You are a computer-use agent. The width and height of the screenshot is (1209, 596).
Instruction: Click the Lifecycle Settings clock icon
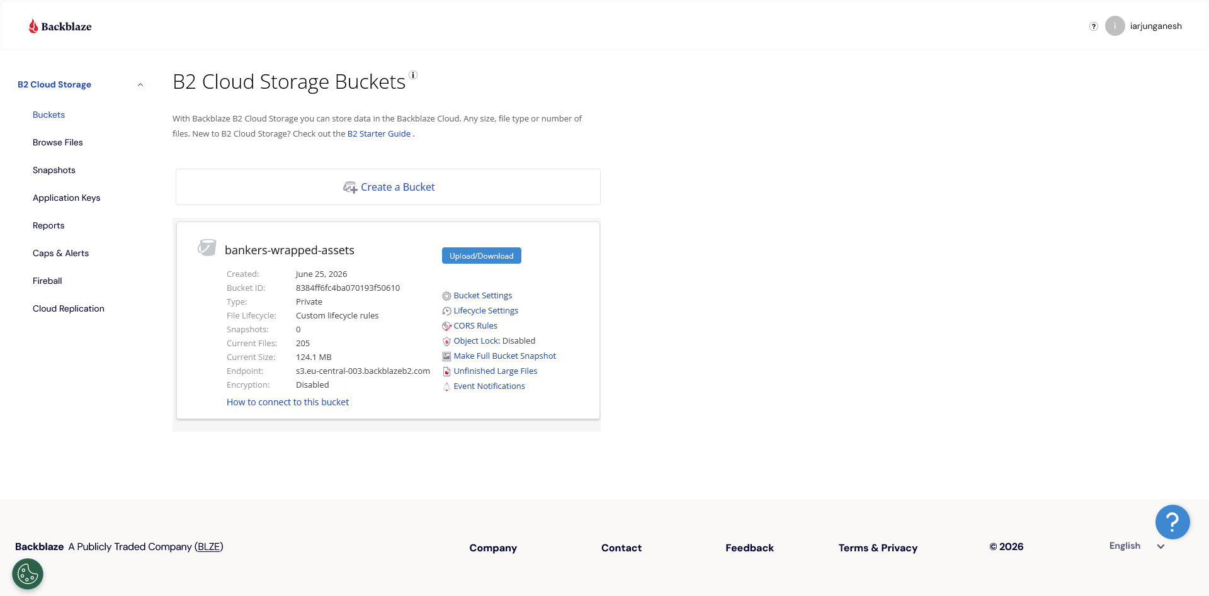point(446,311)
